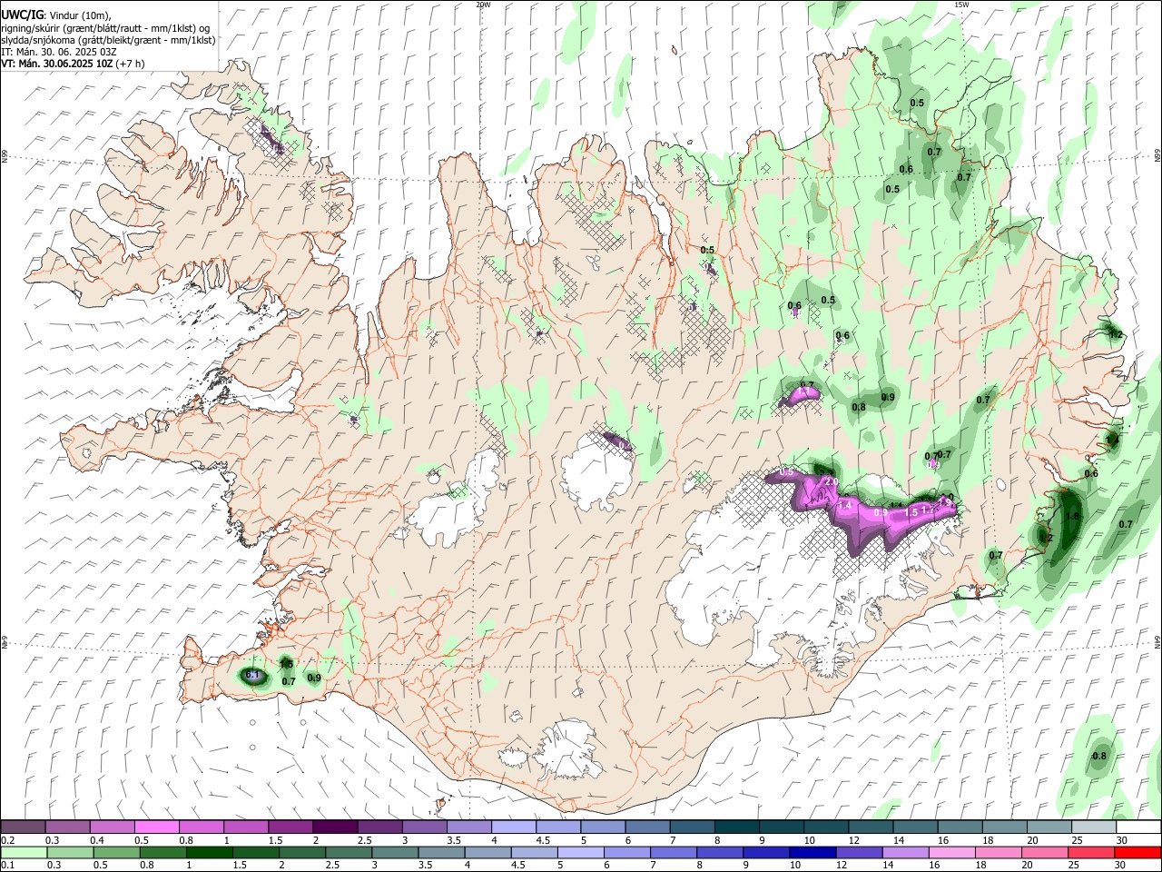1162x872 pixels.
Task: Select the light periwinkle 4 swatch in upper legend
Action: (x=512, y=827)
